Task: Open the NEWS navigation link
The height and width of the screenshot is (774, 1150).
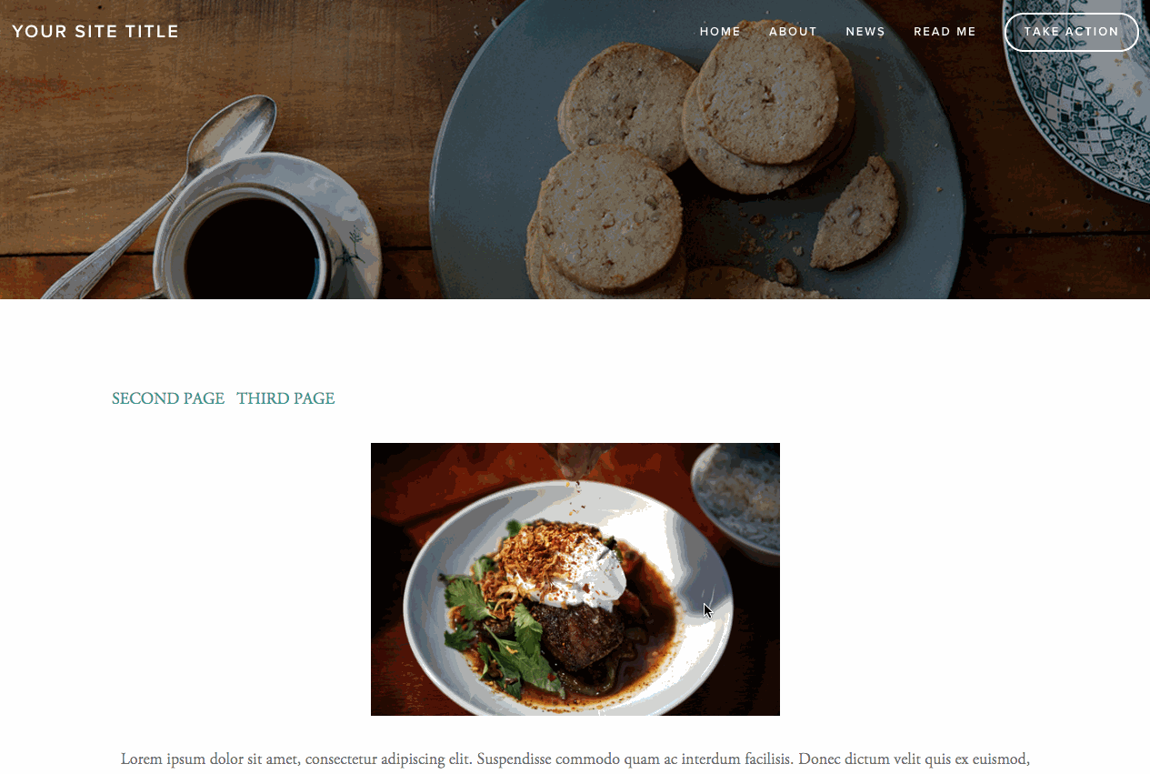Action: (865, 32)
